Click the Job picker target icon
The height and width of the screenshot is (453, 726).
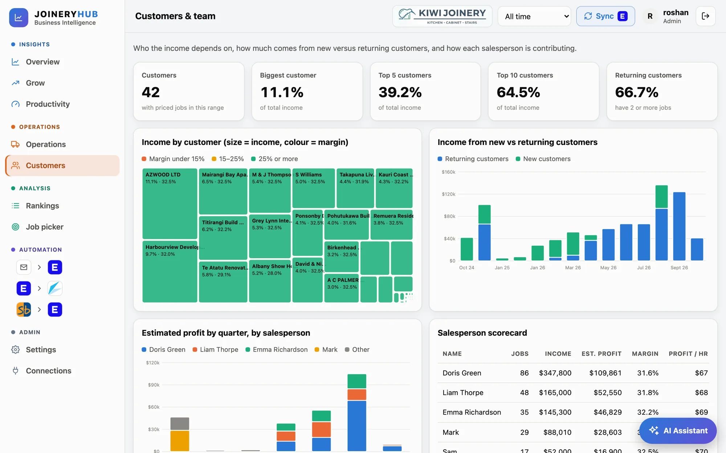[x=15, y=227]
